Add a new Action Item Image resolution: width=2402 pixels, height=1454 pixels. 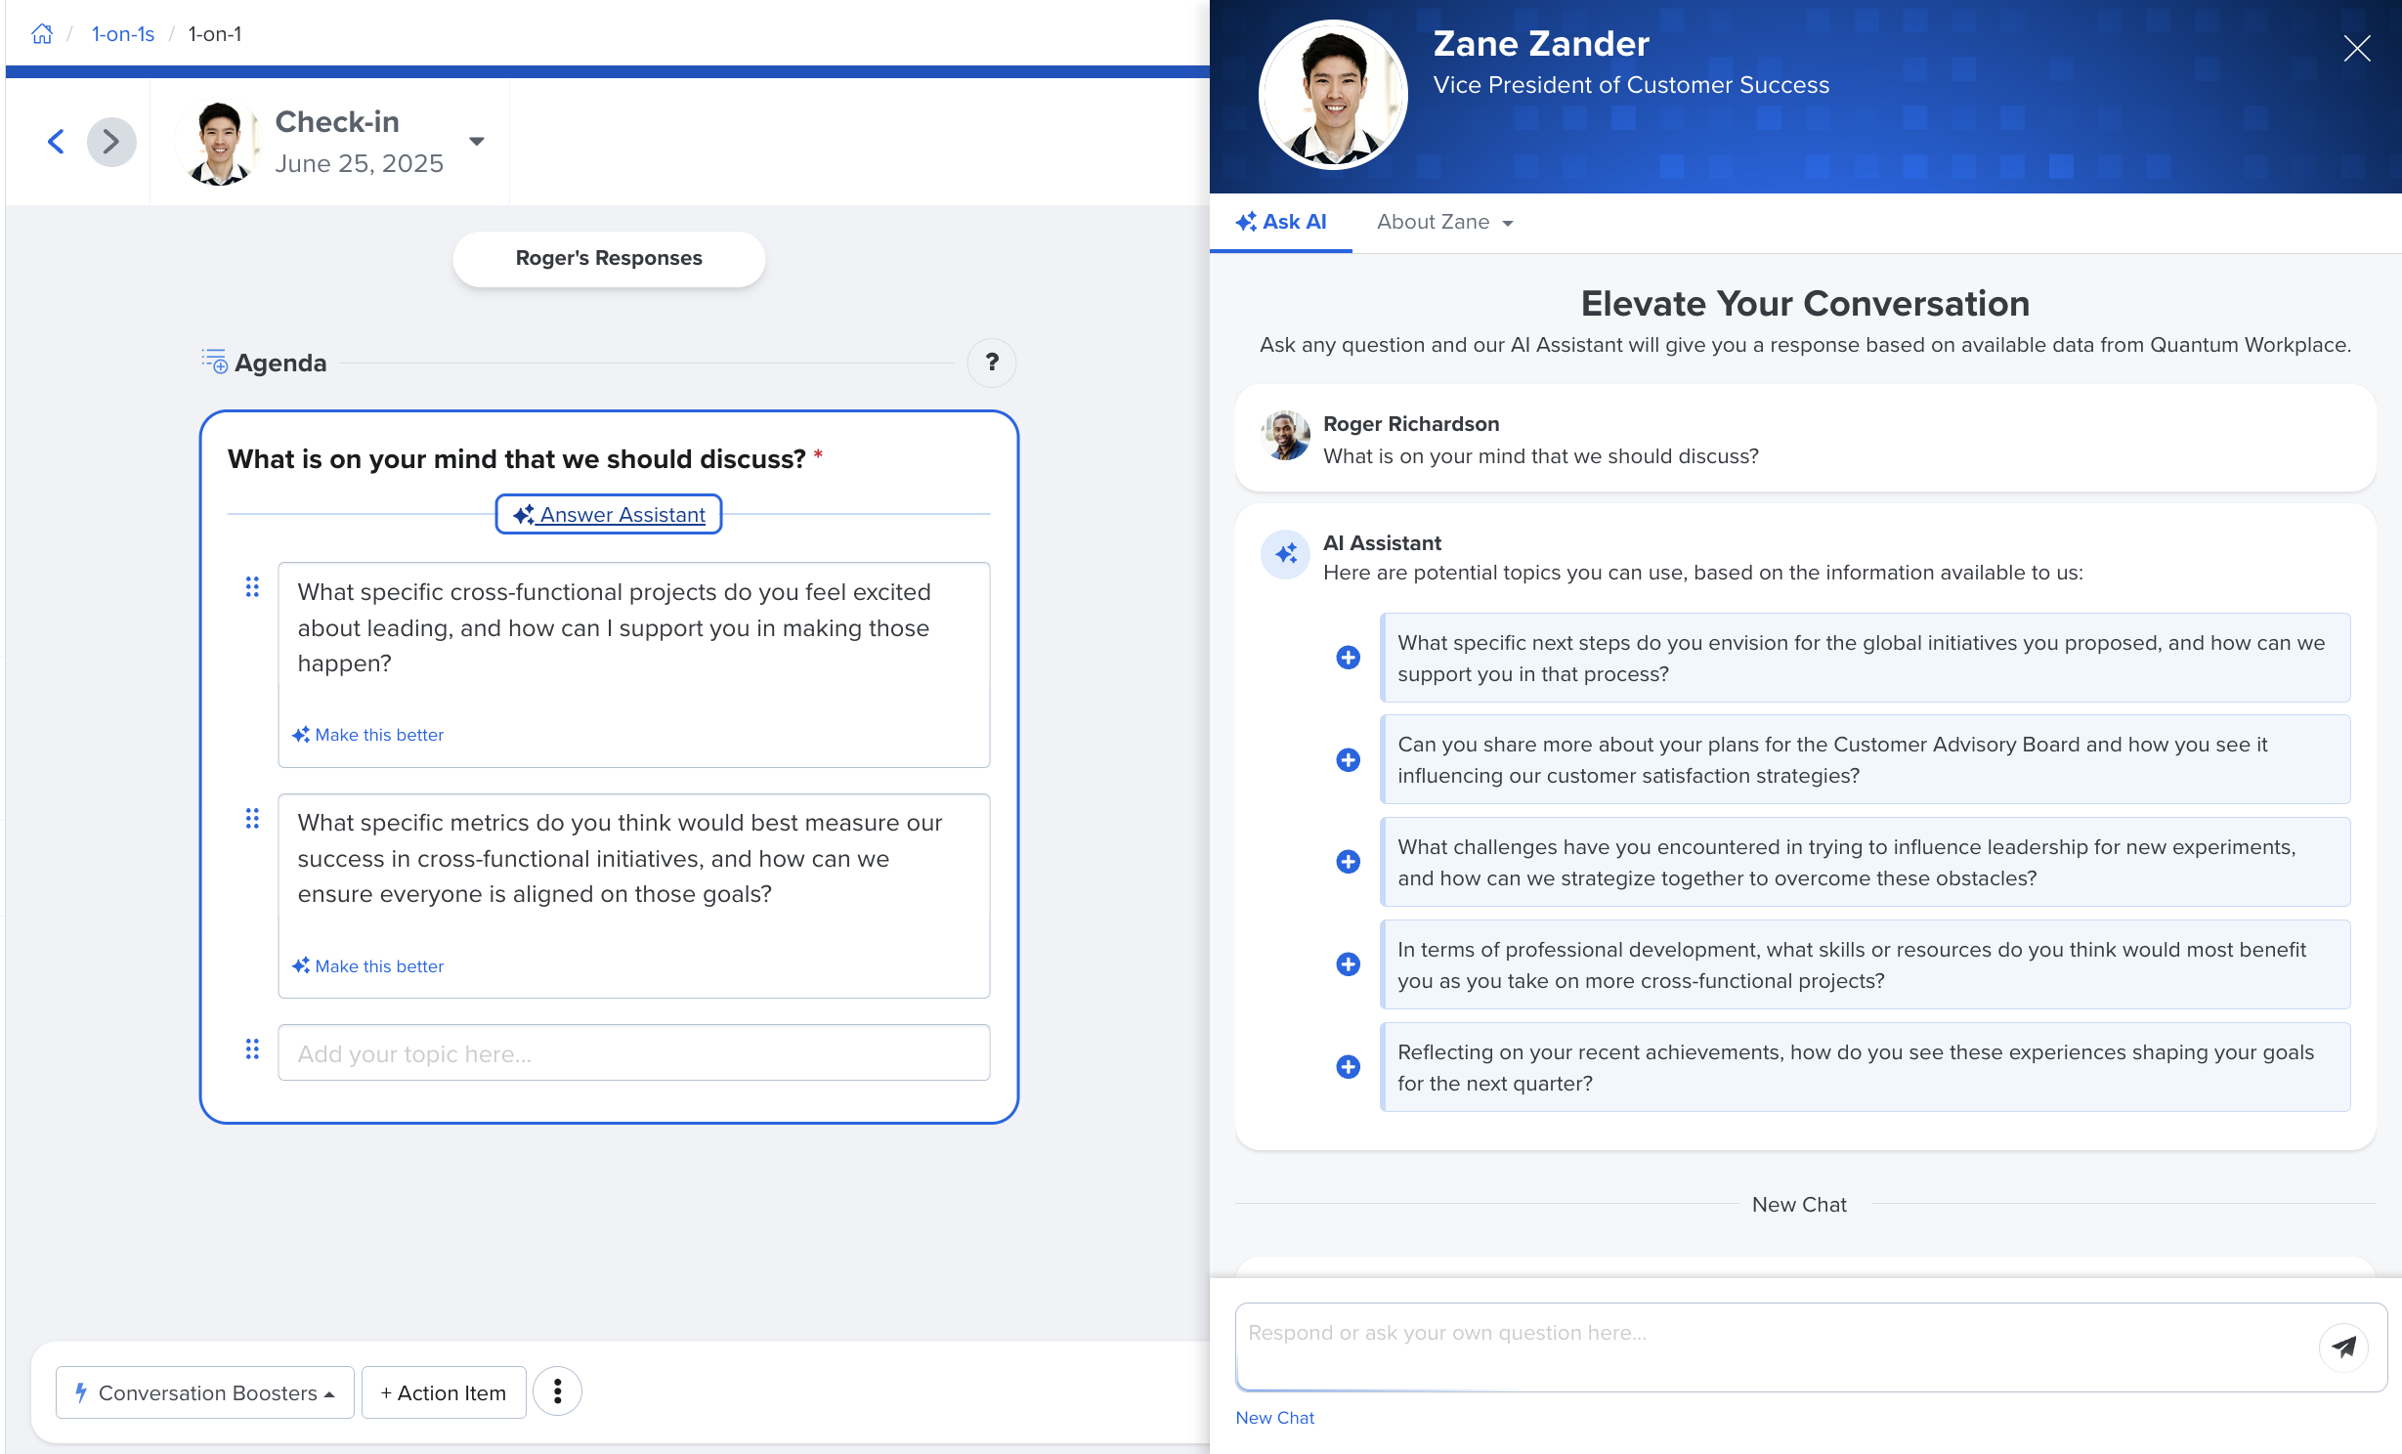444,1392
